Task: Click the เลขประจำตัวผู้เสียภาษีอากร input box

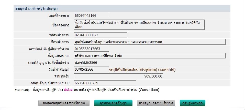Action: pos(91,49)
